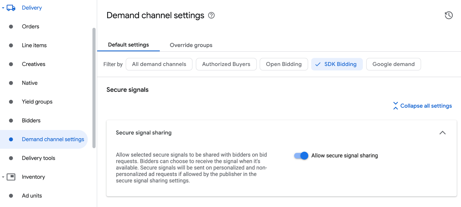
Task: Filter by Authorized Buyers chip
Action: coord(226,64)
